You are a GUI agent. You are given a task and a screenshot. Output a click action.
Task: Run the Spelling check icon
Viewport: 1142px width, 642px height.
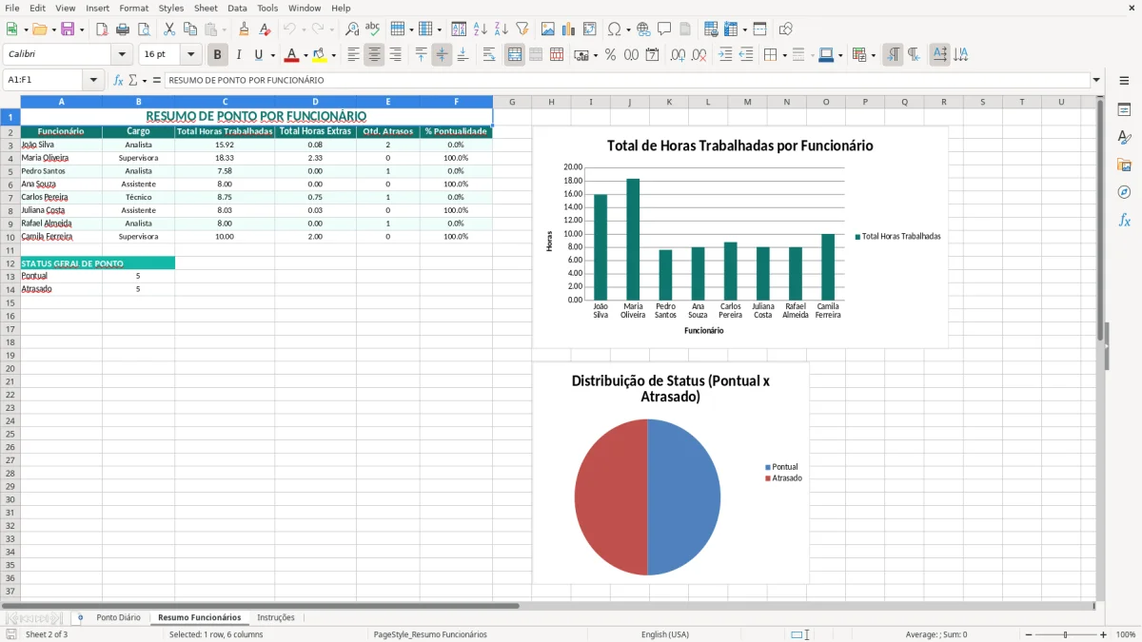373,29
